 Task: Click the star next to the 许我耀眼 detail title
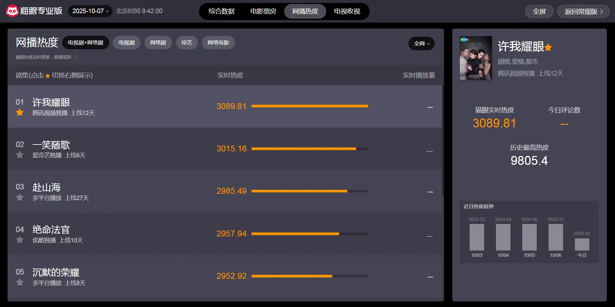(548, 48)
